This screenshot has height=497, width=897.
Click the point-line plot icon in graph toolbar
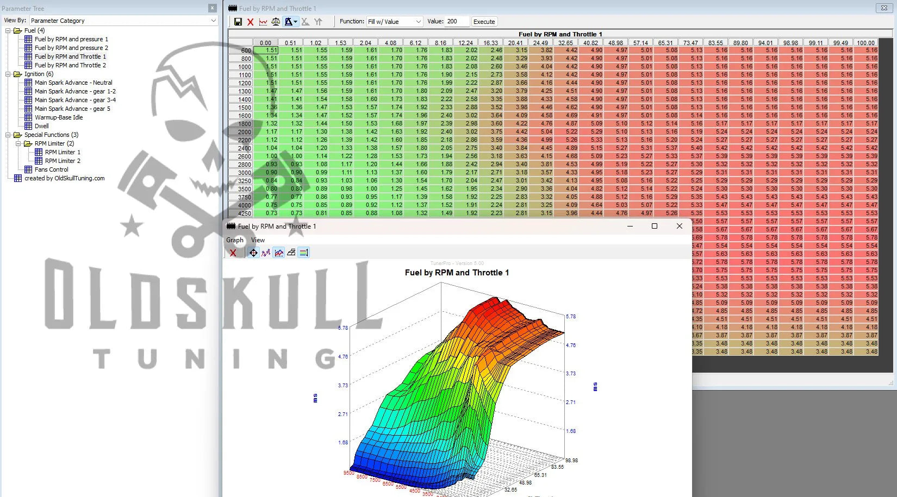(x=266, y=253)
